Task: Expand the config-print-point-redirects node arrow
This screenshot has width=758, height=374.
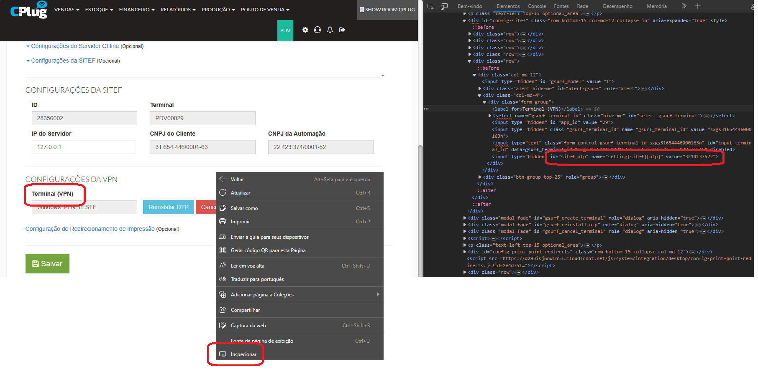Action: (464, 252)
